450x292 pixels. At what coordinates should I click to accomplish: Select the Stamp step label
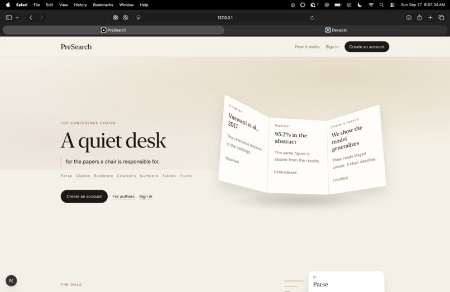(186, 176)
